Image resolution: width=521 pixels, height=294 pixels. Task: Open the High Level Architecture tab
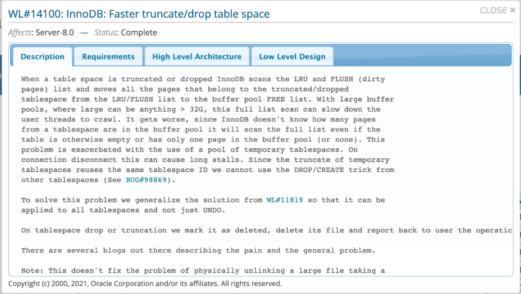click(197, 57)
